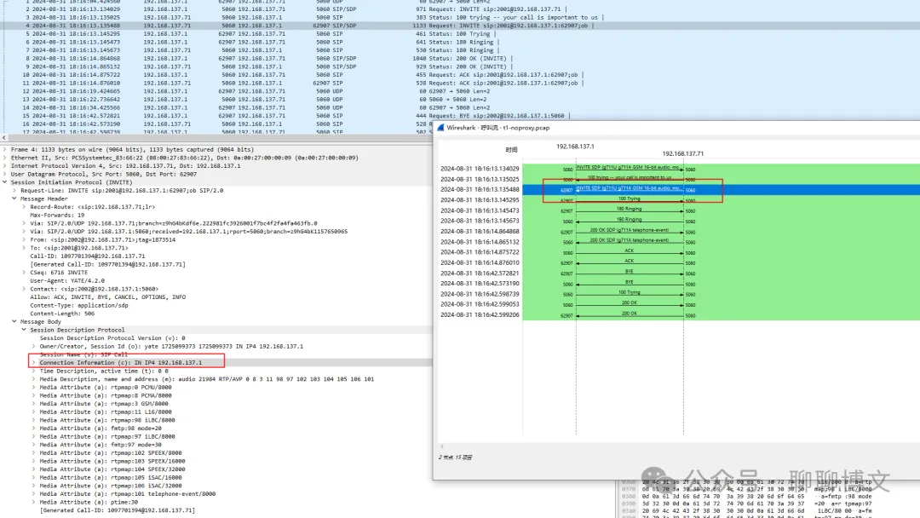Click the packet list horizontal scroll left arrow
This screenshot has height=518, width=920.
click(4, 138)
